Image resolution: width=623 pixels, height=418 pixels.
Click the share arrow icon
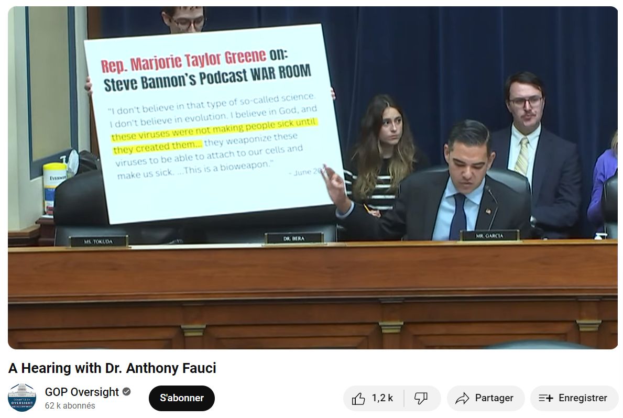[462, 399]
